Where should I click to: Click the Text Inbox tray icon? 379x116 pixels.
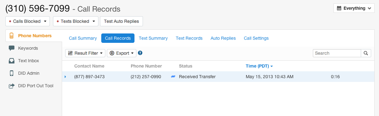point(12,61)
